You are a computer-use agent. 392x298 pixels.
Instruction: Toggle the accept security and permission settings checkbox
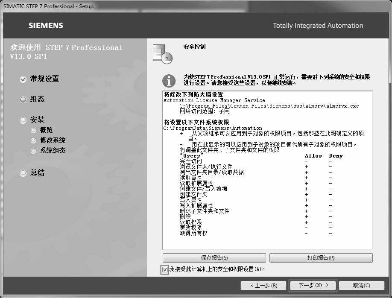click(x=165, y=269)
